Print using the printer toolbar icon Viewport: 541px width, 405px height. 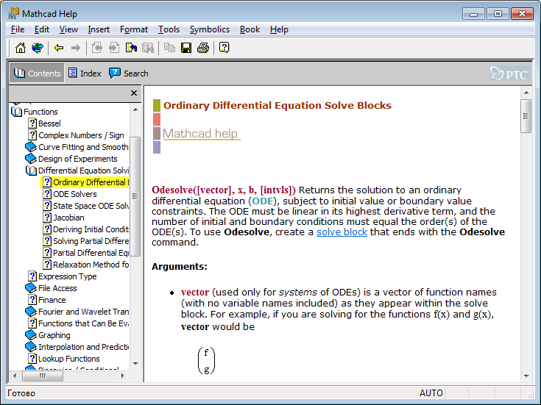tap(203, 48)
